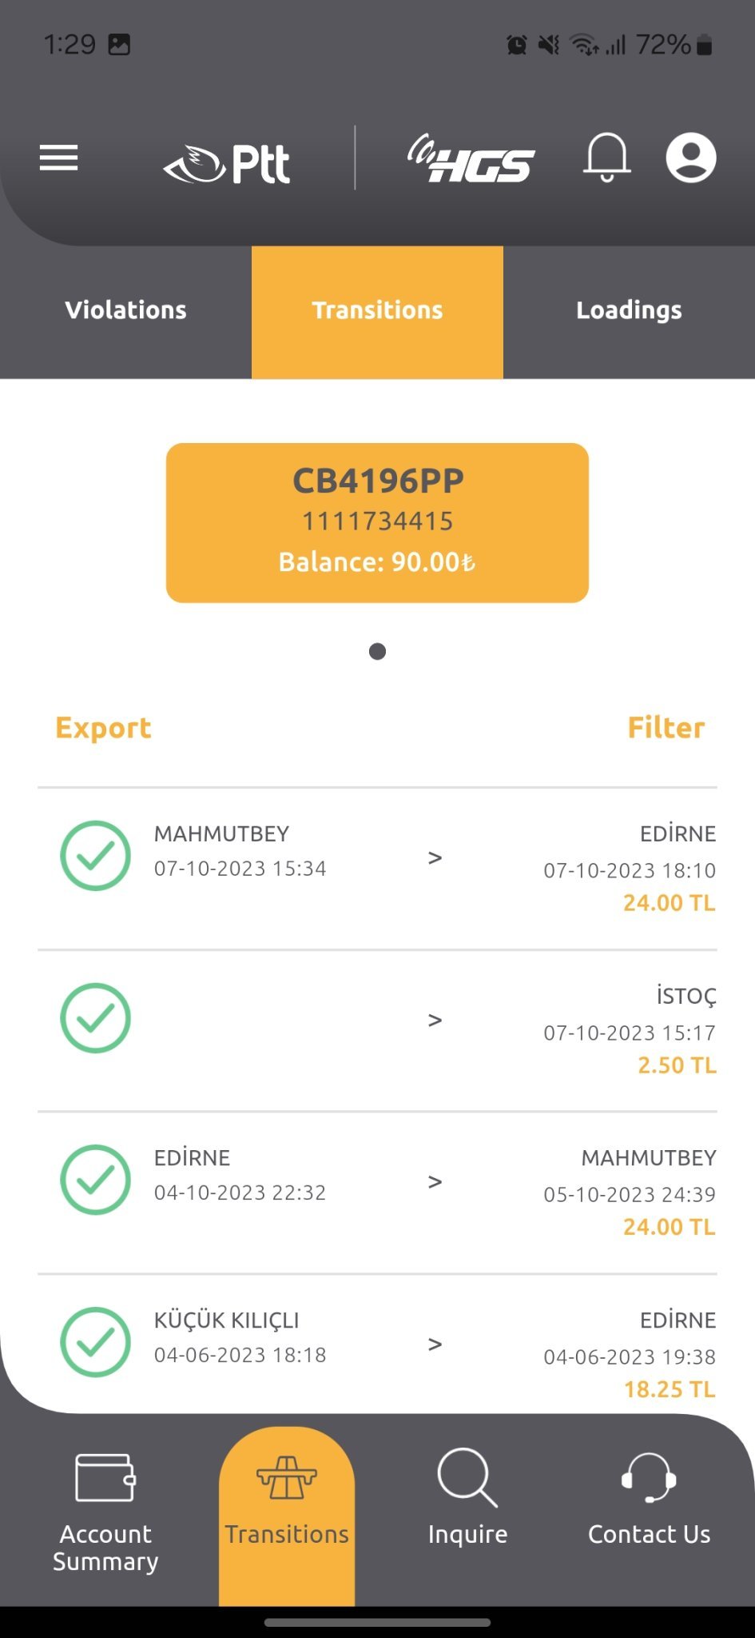Tap green checkmark on İSTOÇ transition
Screen dimensions: 755x1638
point(96,1017)
